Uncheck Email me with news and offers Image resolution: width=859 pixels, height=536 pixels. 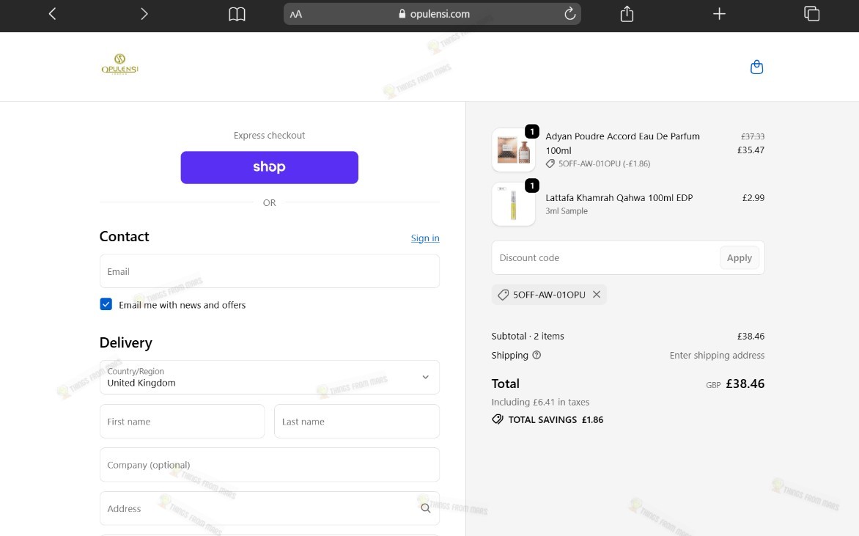(106, 304)
